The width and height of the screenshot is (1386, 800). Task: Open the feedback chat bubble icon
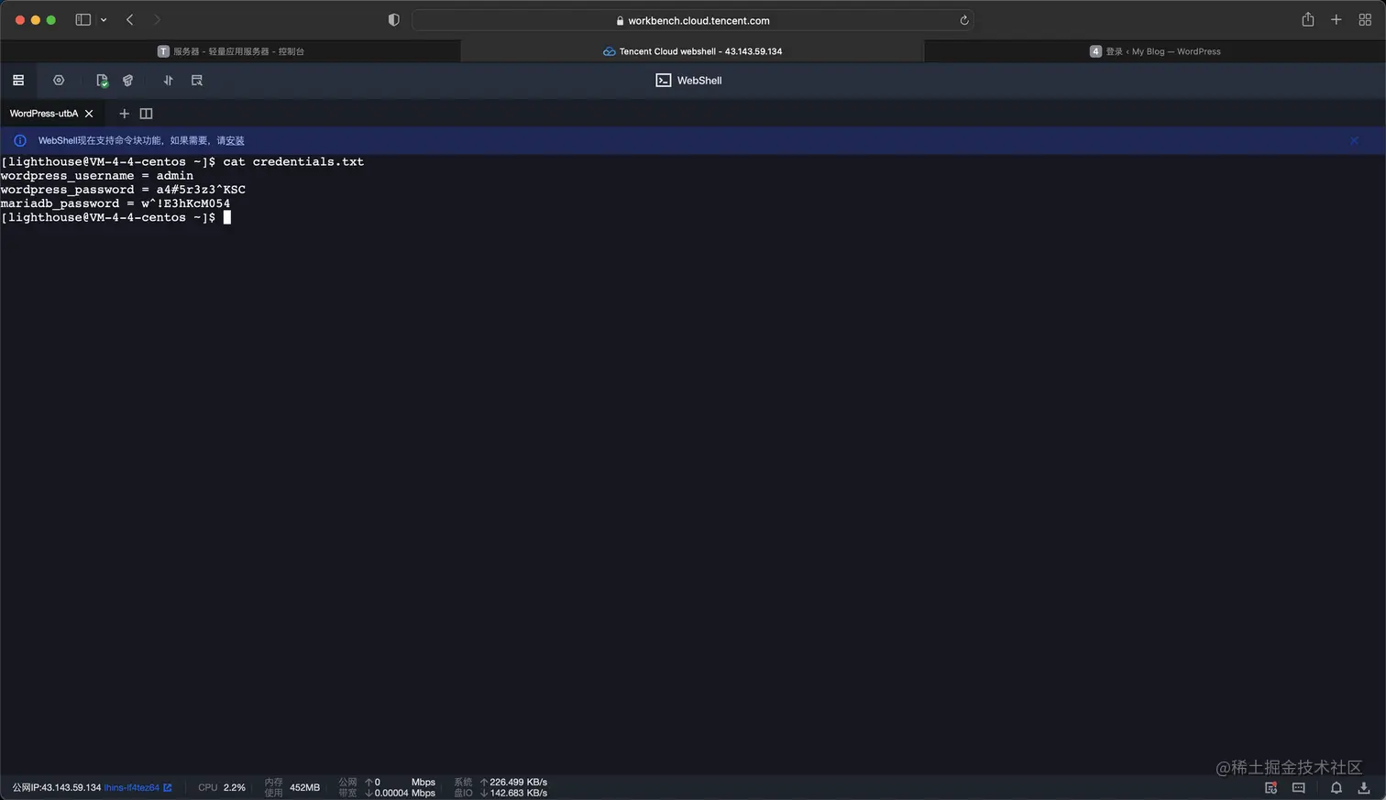click(x=1299, y=787)
